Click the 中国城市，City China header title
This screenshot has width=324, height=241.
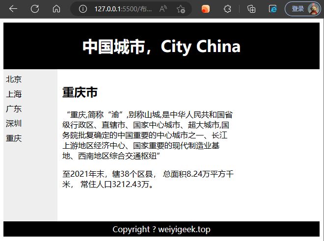pyautogui.click(x=162, y=47)
